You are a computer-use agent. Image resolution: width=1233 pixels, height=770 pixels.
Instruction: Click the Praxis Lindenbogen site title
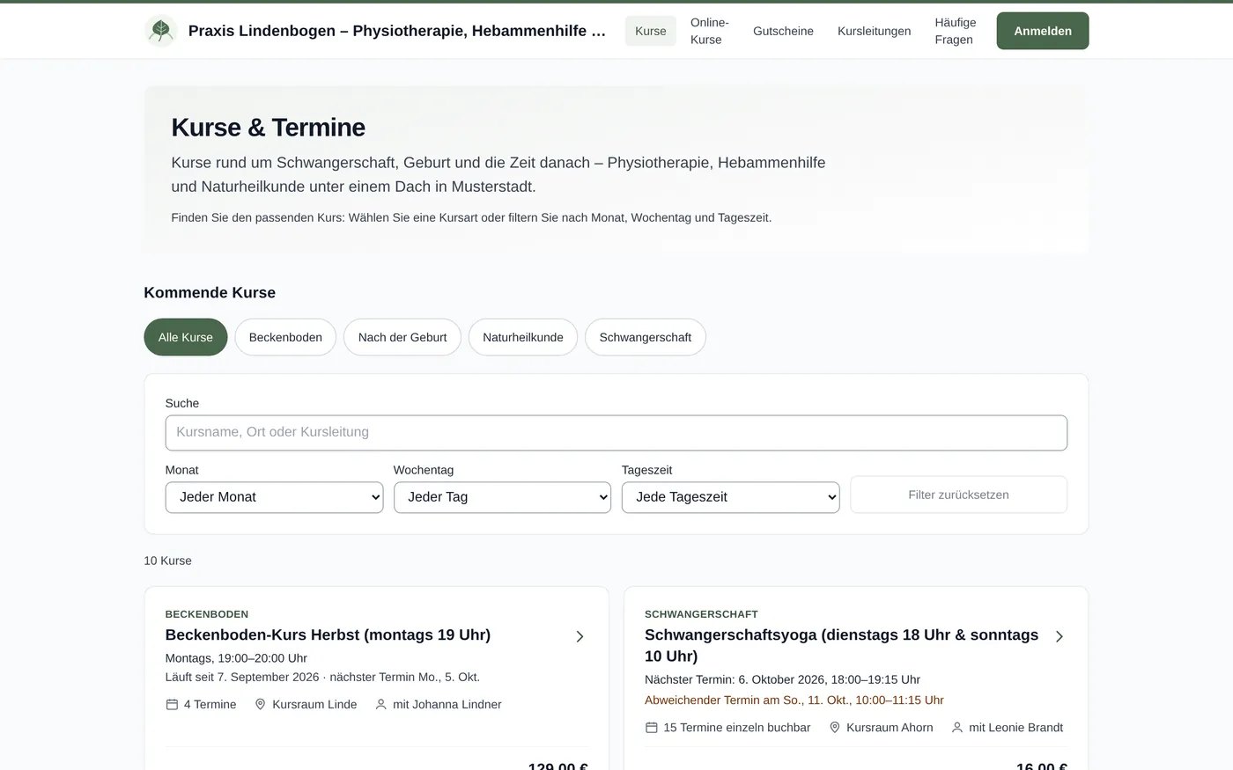click(x=397, y=31)
